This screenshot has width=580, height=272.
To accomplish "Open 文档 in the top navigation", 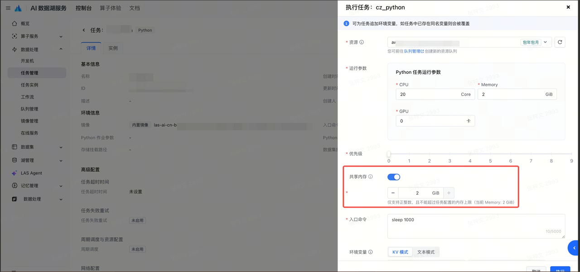I will click(135, 8).
